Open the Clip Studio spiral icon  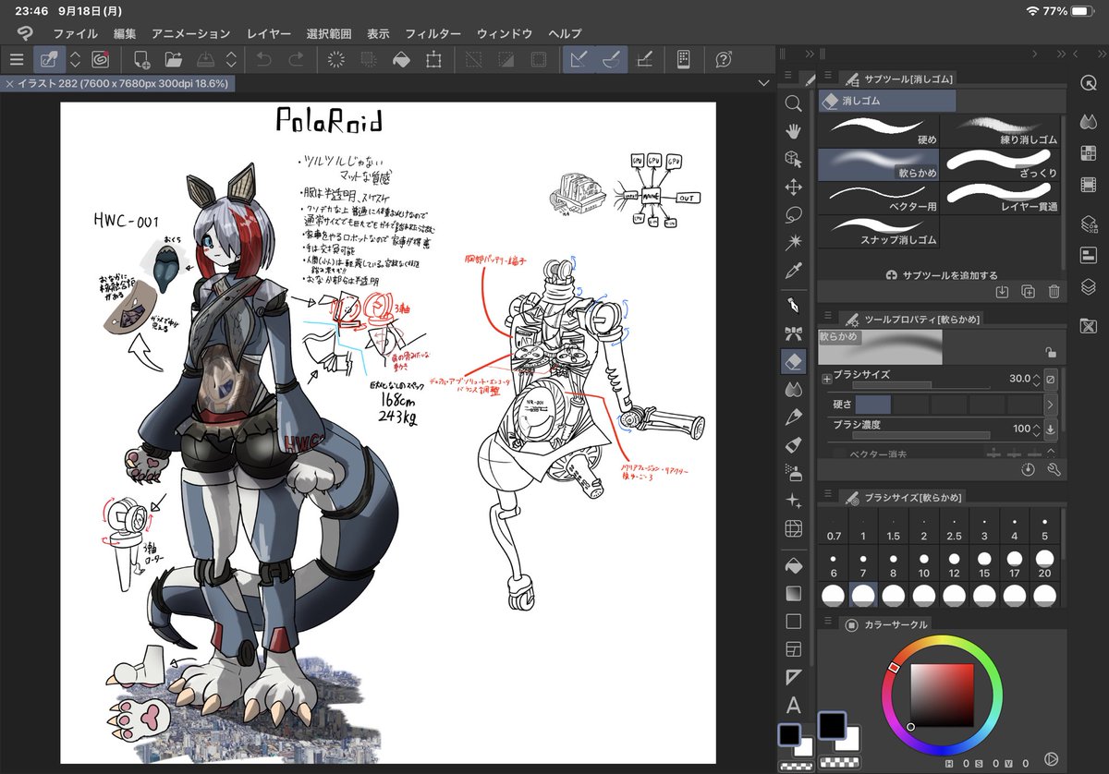click(x=100, y=59)
